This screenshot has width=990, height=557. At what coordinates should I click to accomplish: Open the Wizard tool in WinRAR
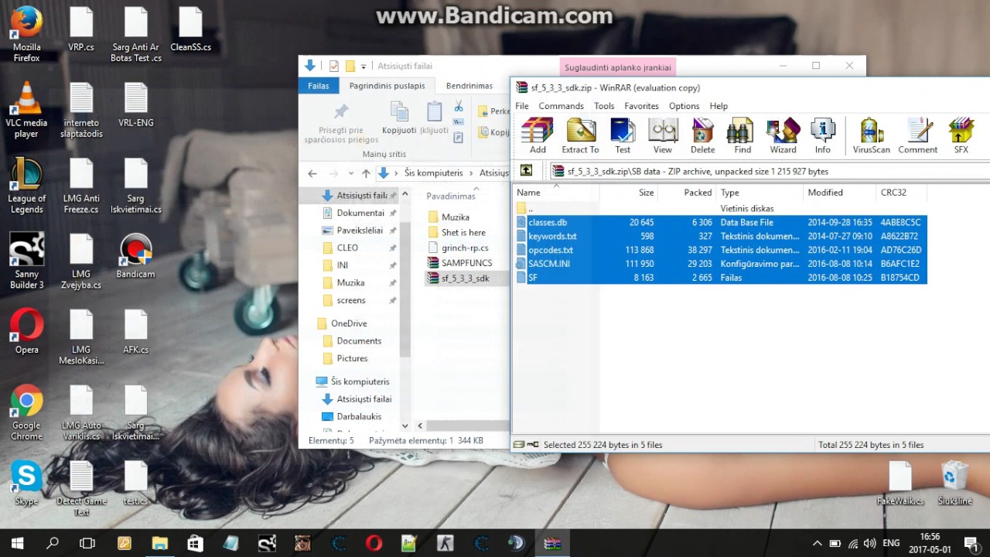coord(783,135)
